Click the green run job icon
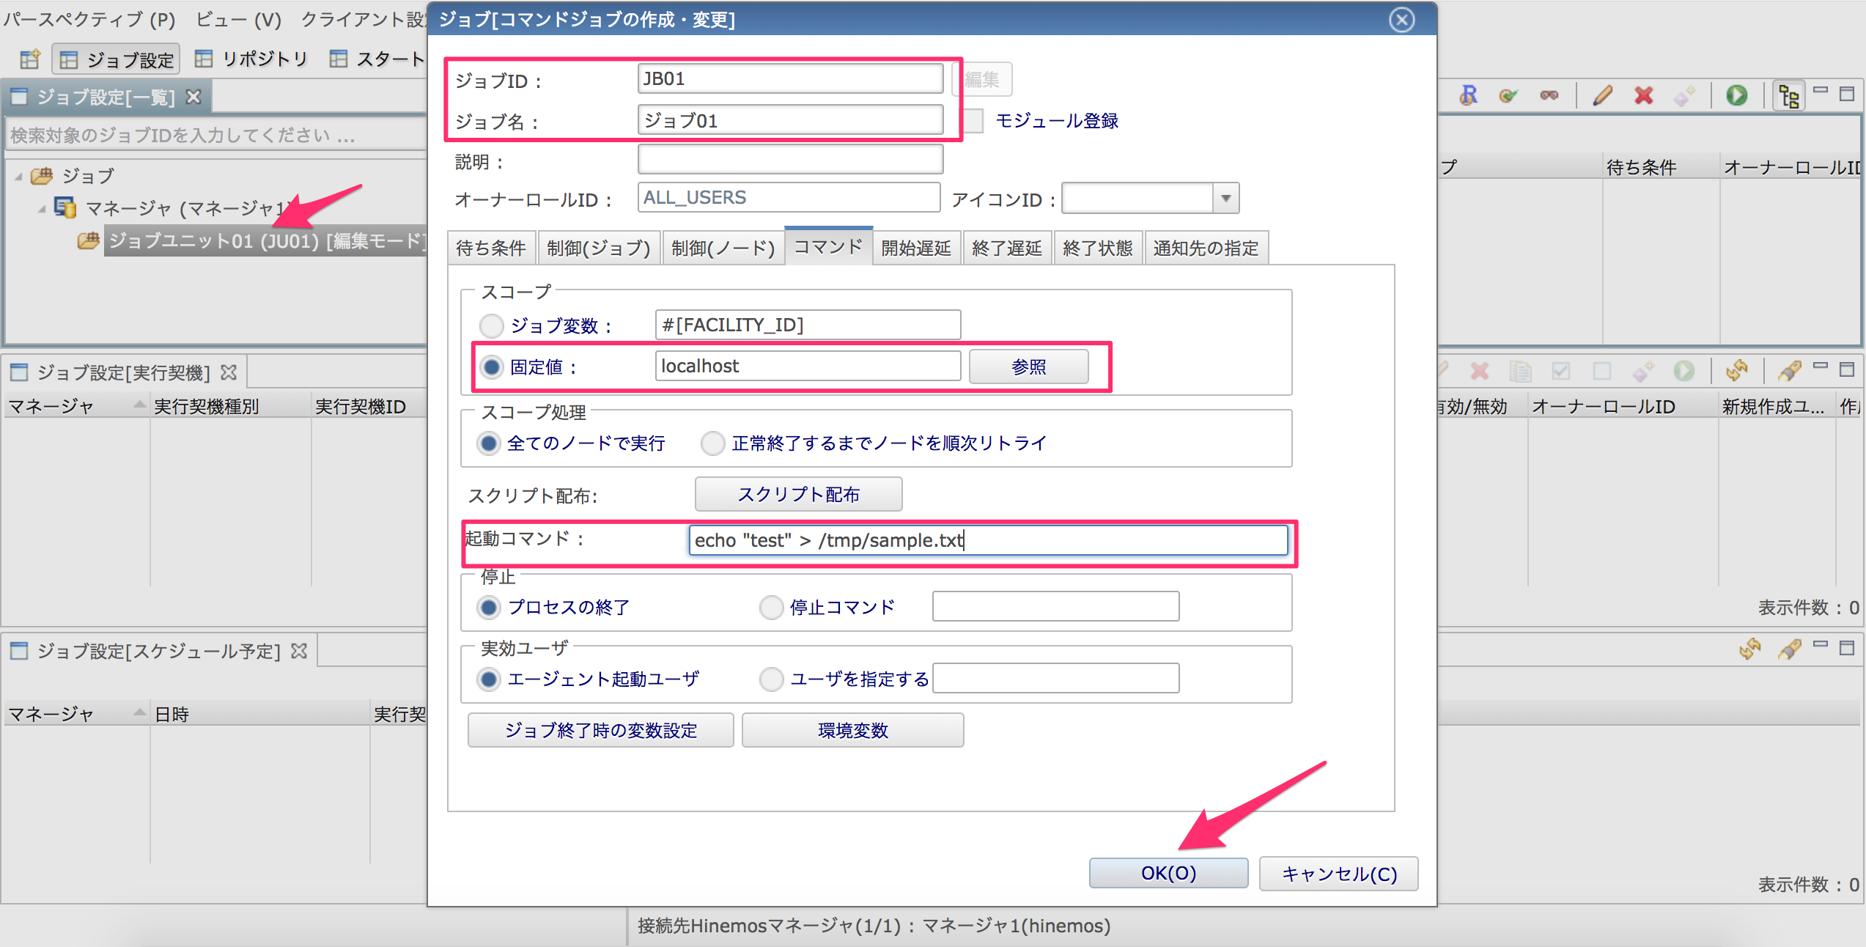This screenshot has width=1866, height=947. pyautogui.click(x=1736, y=95)
